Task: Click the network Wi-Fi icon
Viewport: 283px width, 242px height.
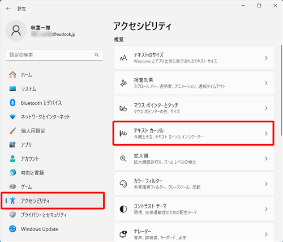Action: point(12,117)
